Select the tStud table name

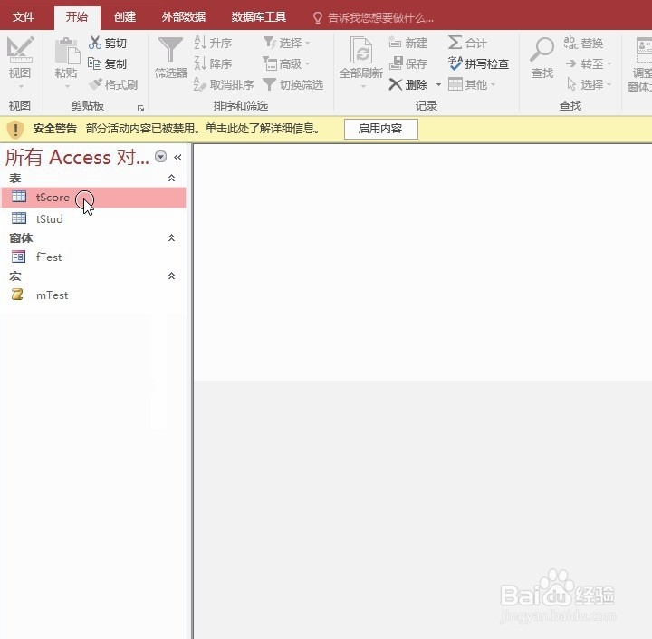pyautogui.click(x=50, y=218)
